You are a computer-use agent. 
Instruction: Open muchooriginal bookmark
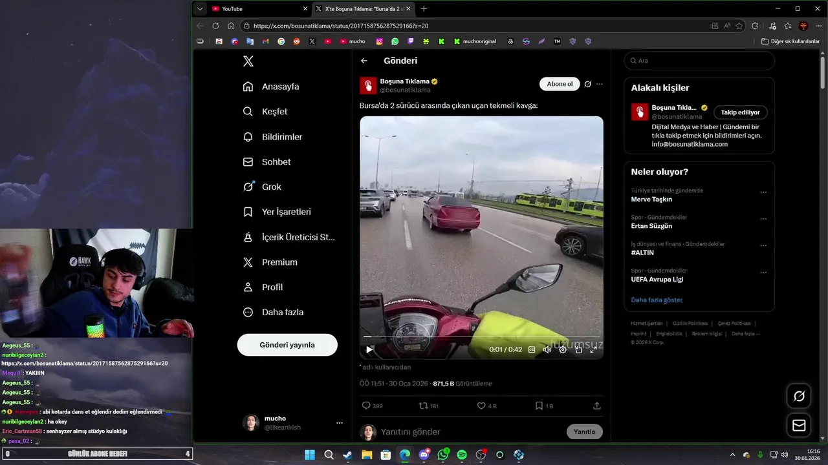point(475,41)
